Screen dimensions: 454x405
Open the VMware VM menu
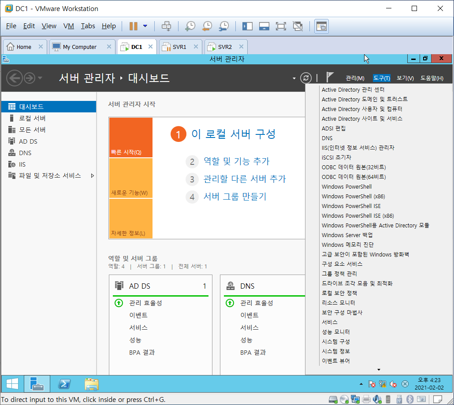tap(69, 26)
